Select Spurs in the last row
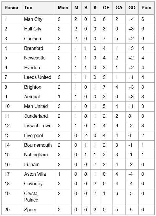Viewport: 156px width, 216px height. point(30,210)
